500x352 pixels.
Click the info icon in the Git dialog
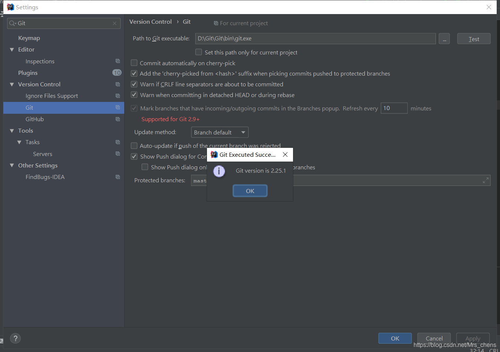[x=219, y=171]
